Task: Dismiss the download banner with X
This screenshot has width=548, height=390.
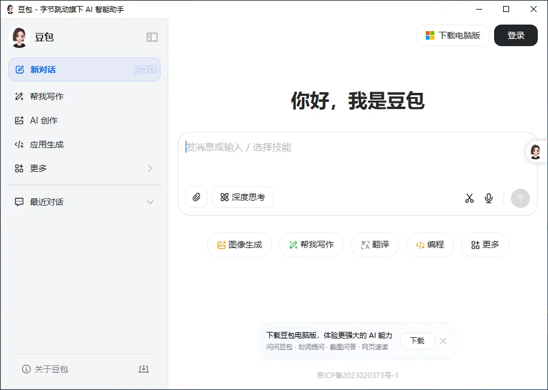Action: [x=443, y=341]
